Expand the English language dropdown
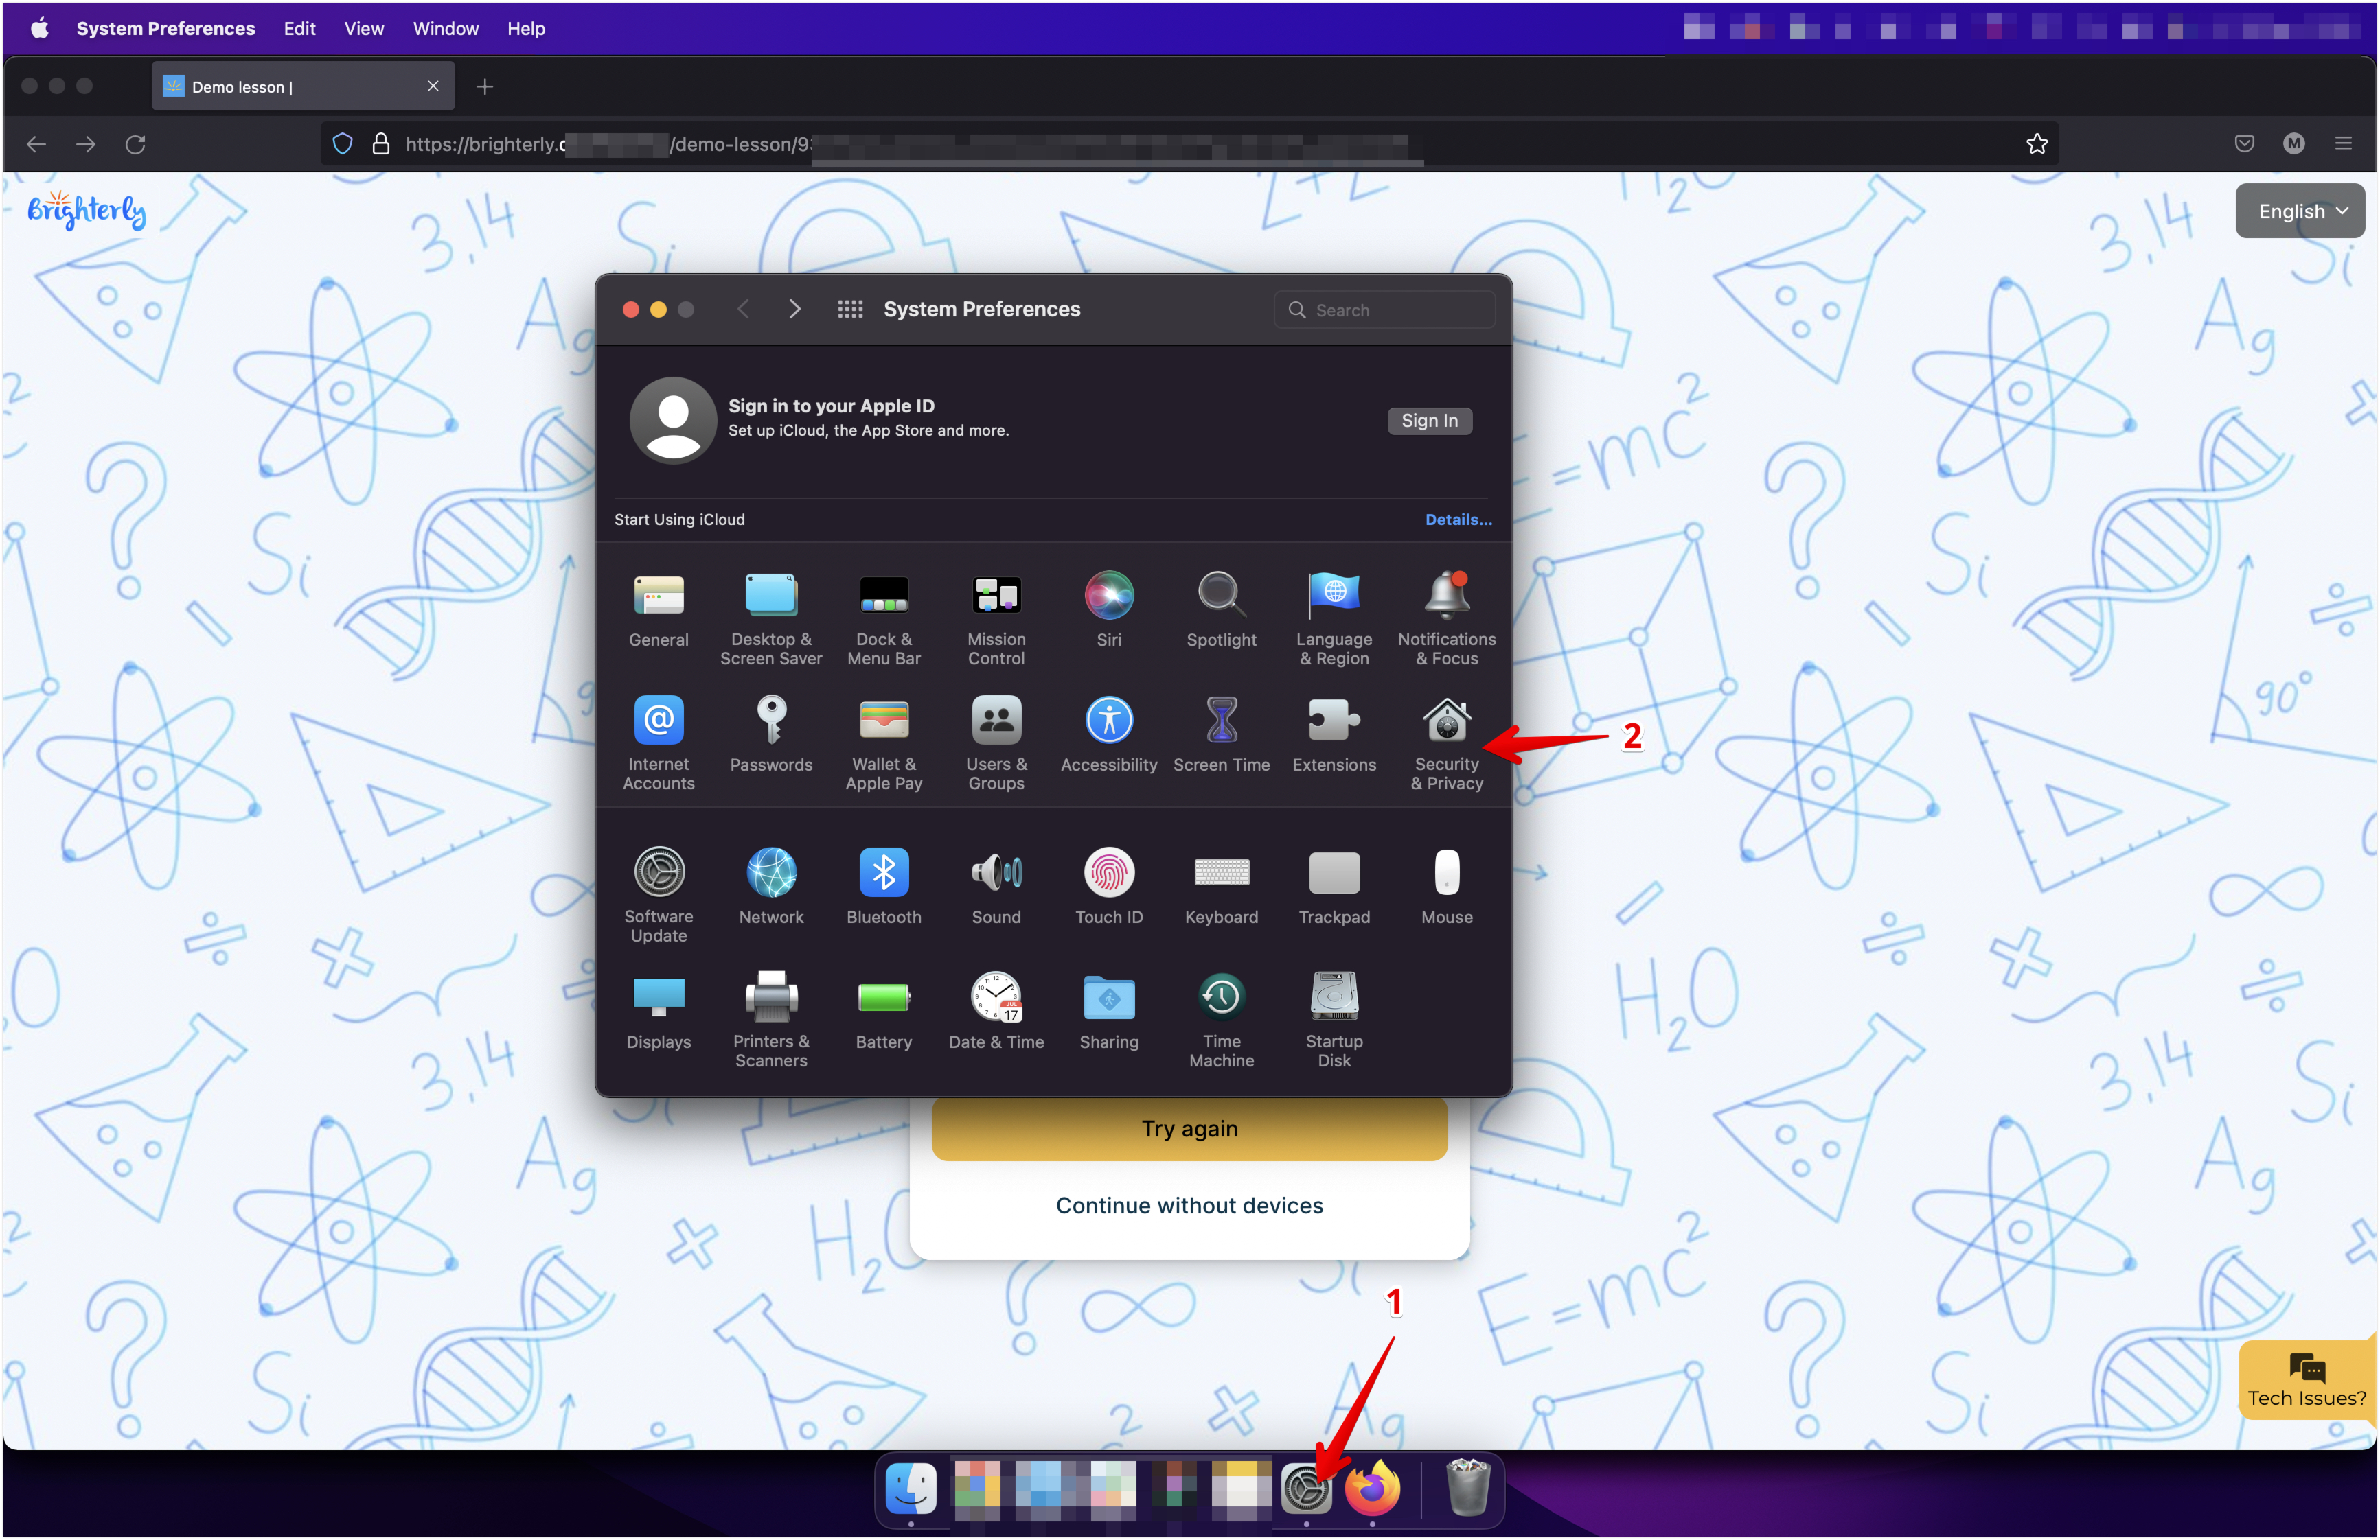 click(2299, 211)
